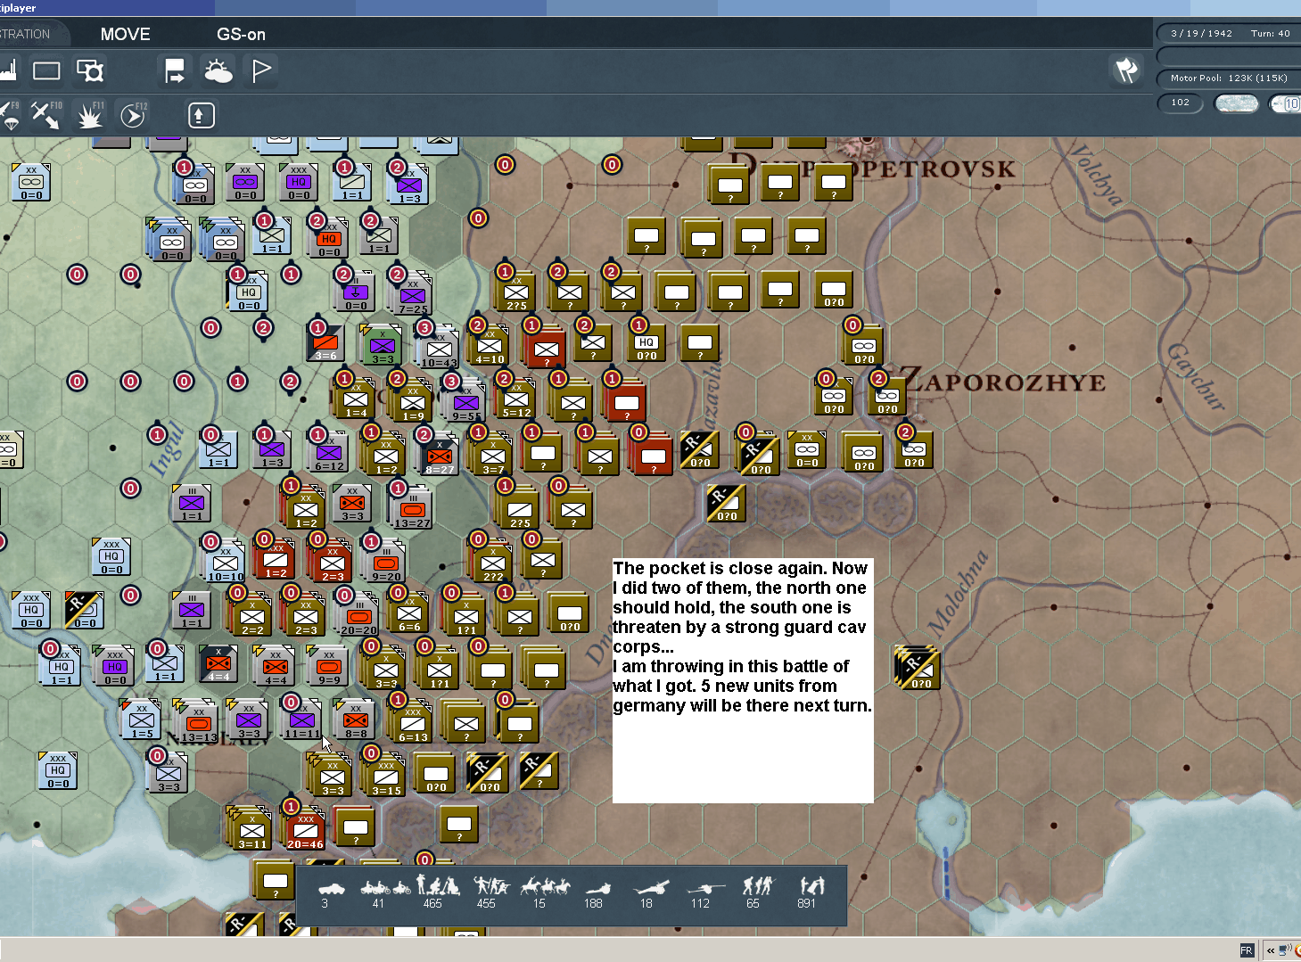This screenshot has height=962, width=1301.
Task: Click the Motor Pool 123K readout
Action: tap(1230, 78)
